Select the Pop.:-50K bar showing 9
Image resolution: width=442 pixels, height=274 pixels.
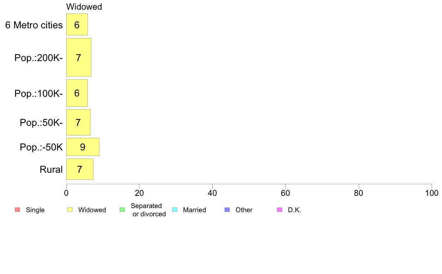click(x=83, y=147)
